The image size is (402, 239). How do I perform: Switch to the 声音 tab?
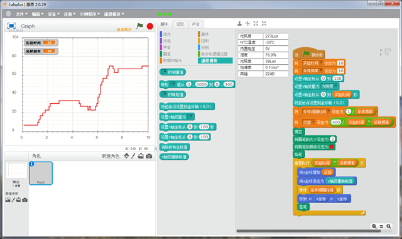click(x=196, y=24)
